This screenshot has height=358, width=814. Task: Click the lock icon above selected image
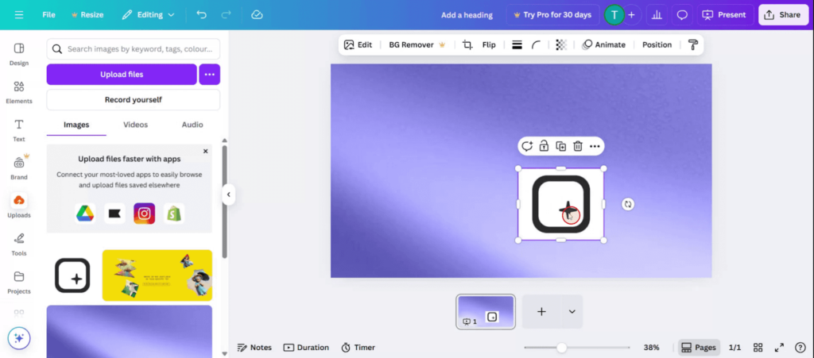point(544,146)
